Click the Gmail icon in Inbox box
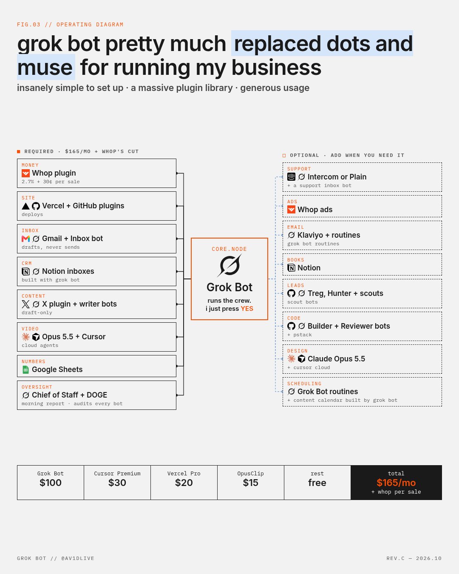Screen dimensions: 459x574 pyautogui.click(x=25, y=239)
